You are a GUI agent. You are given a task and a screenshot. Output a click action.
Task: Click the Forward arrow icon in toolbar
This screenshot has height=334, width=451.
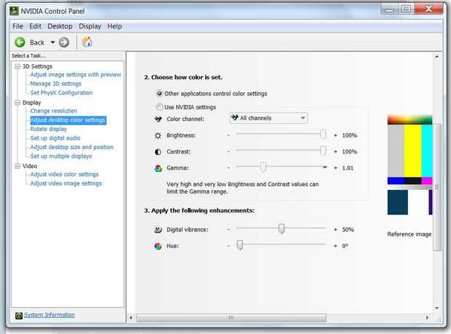pyautogui.click(x=64, y=42)
